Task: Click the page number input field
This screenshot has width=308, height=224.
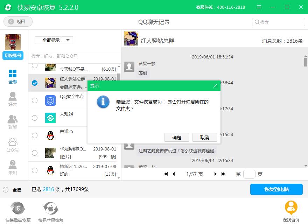Action: [249, 174]
